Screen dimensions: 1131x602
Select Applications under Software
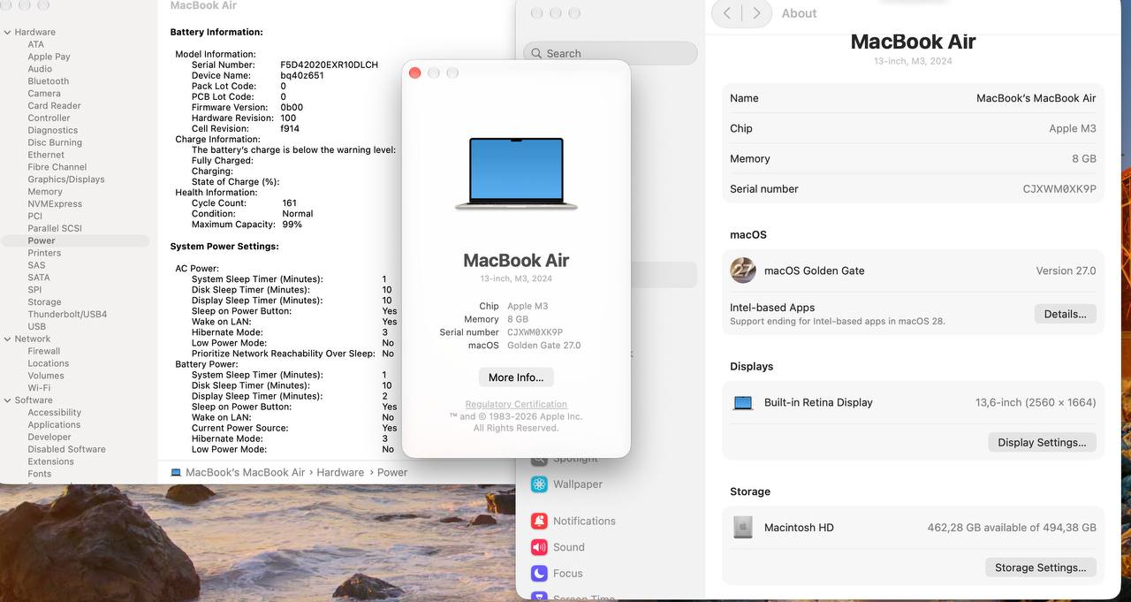(54, 425)
